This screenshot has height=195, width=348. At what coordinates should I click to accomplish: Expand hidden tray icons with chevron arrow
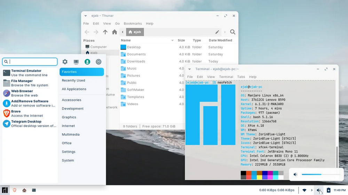311,190
